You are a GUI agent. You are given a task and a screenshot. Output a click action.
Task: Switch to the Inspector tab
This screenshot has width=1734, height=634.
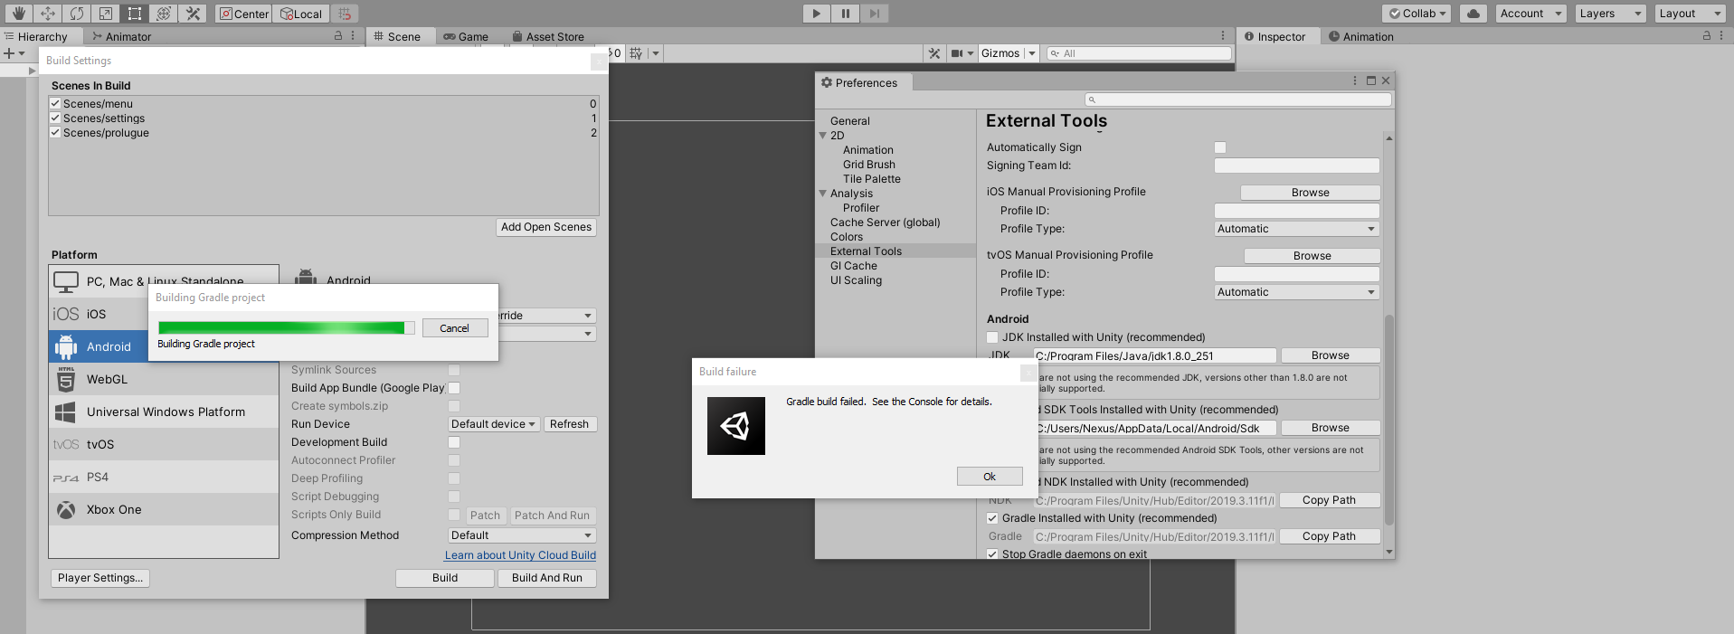click(x=1275, y=37)
